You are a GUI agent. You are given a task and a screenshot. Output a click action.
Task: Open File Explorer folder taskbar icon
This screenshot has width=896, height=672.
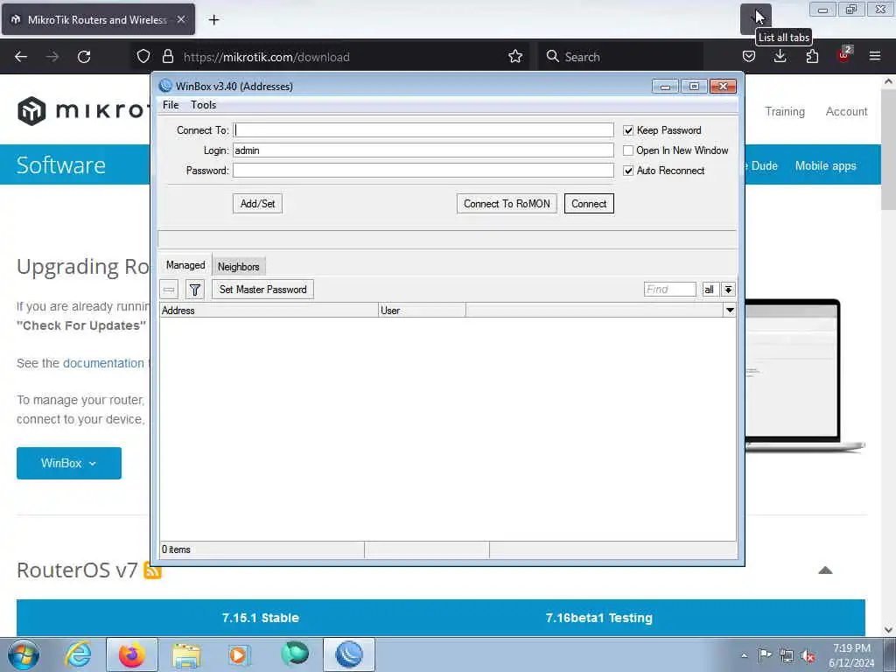(x=186, y=654)
